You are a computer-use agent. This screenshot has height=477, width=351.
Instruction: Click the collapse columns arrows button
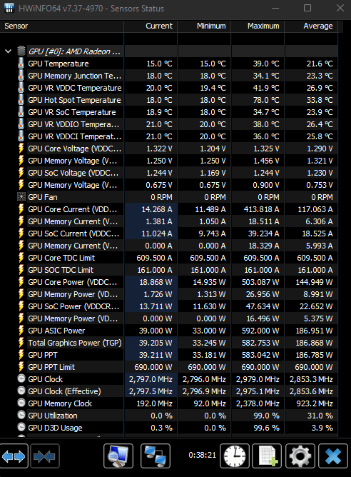click(x=45, y=456)
